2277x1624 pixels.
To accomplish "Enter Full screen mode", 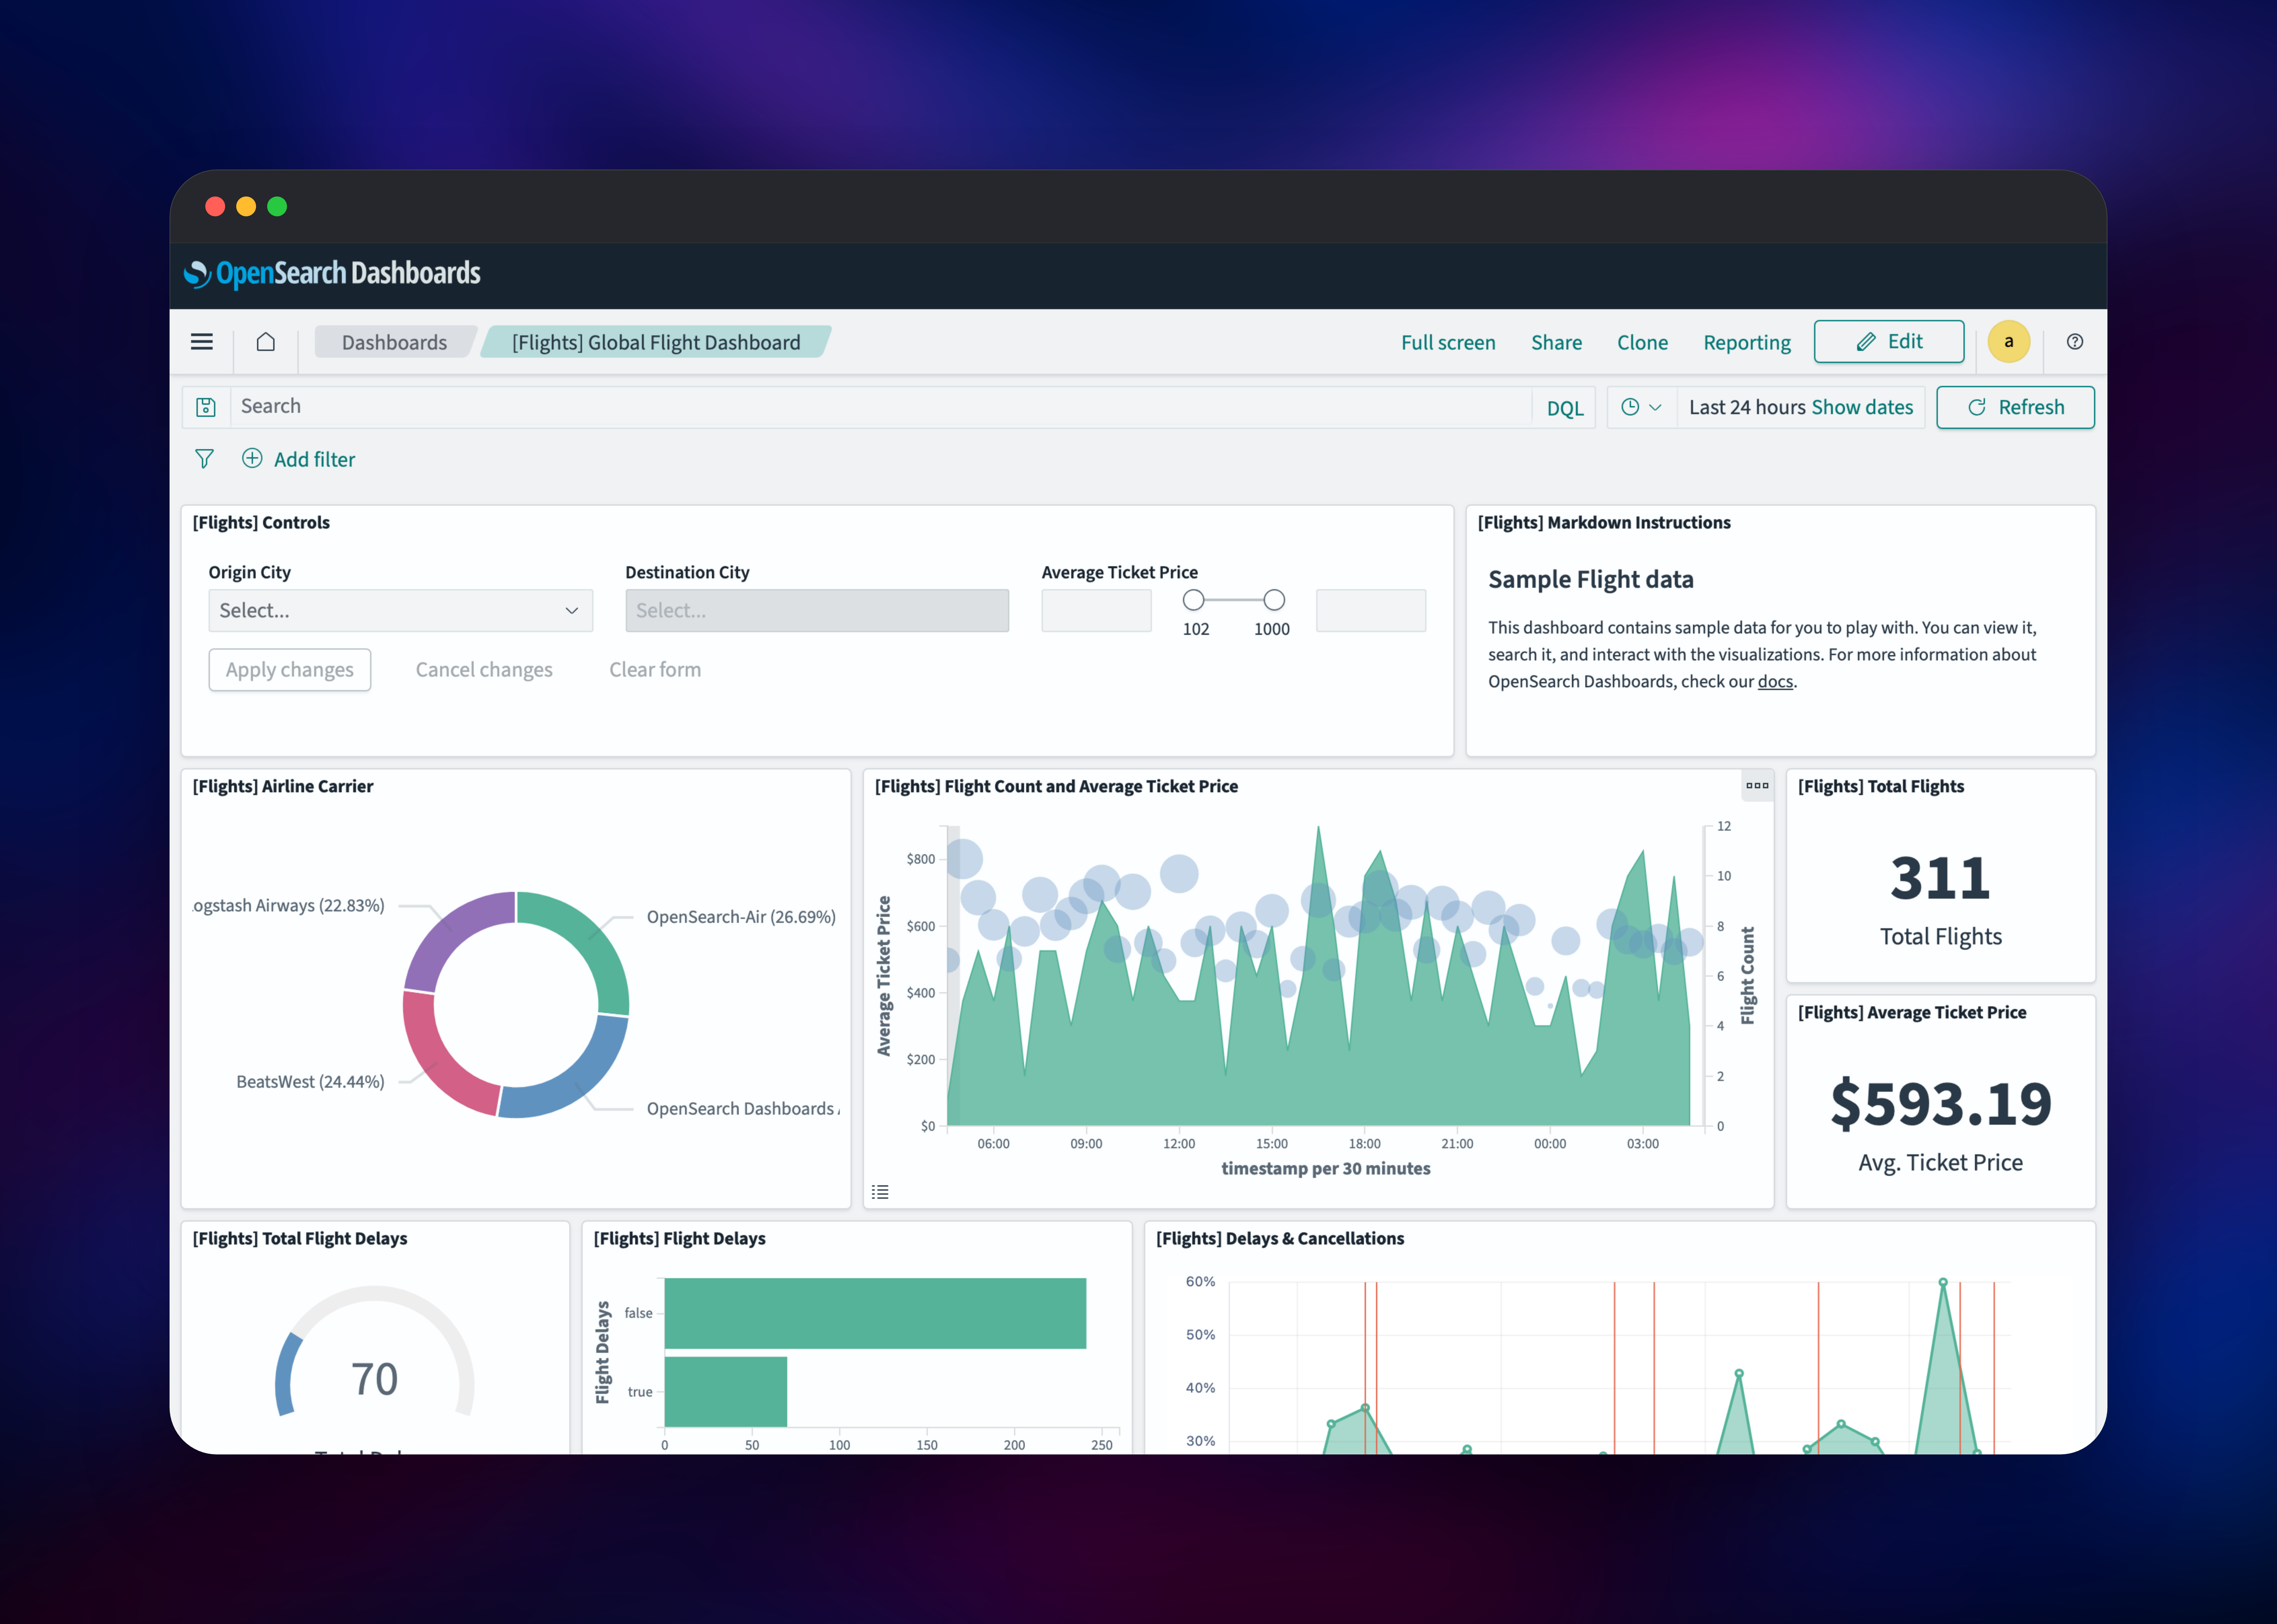I will (1448, 342).
